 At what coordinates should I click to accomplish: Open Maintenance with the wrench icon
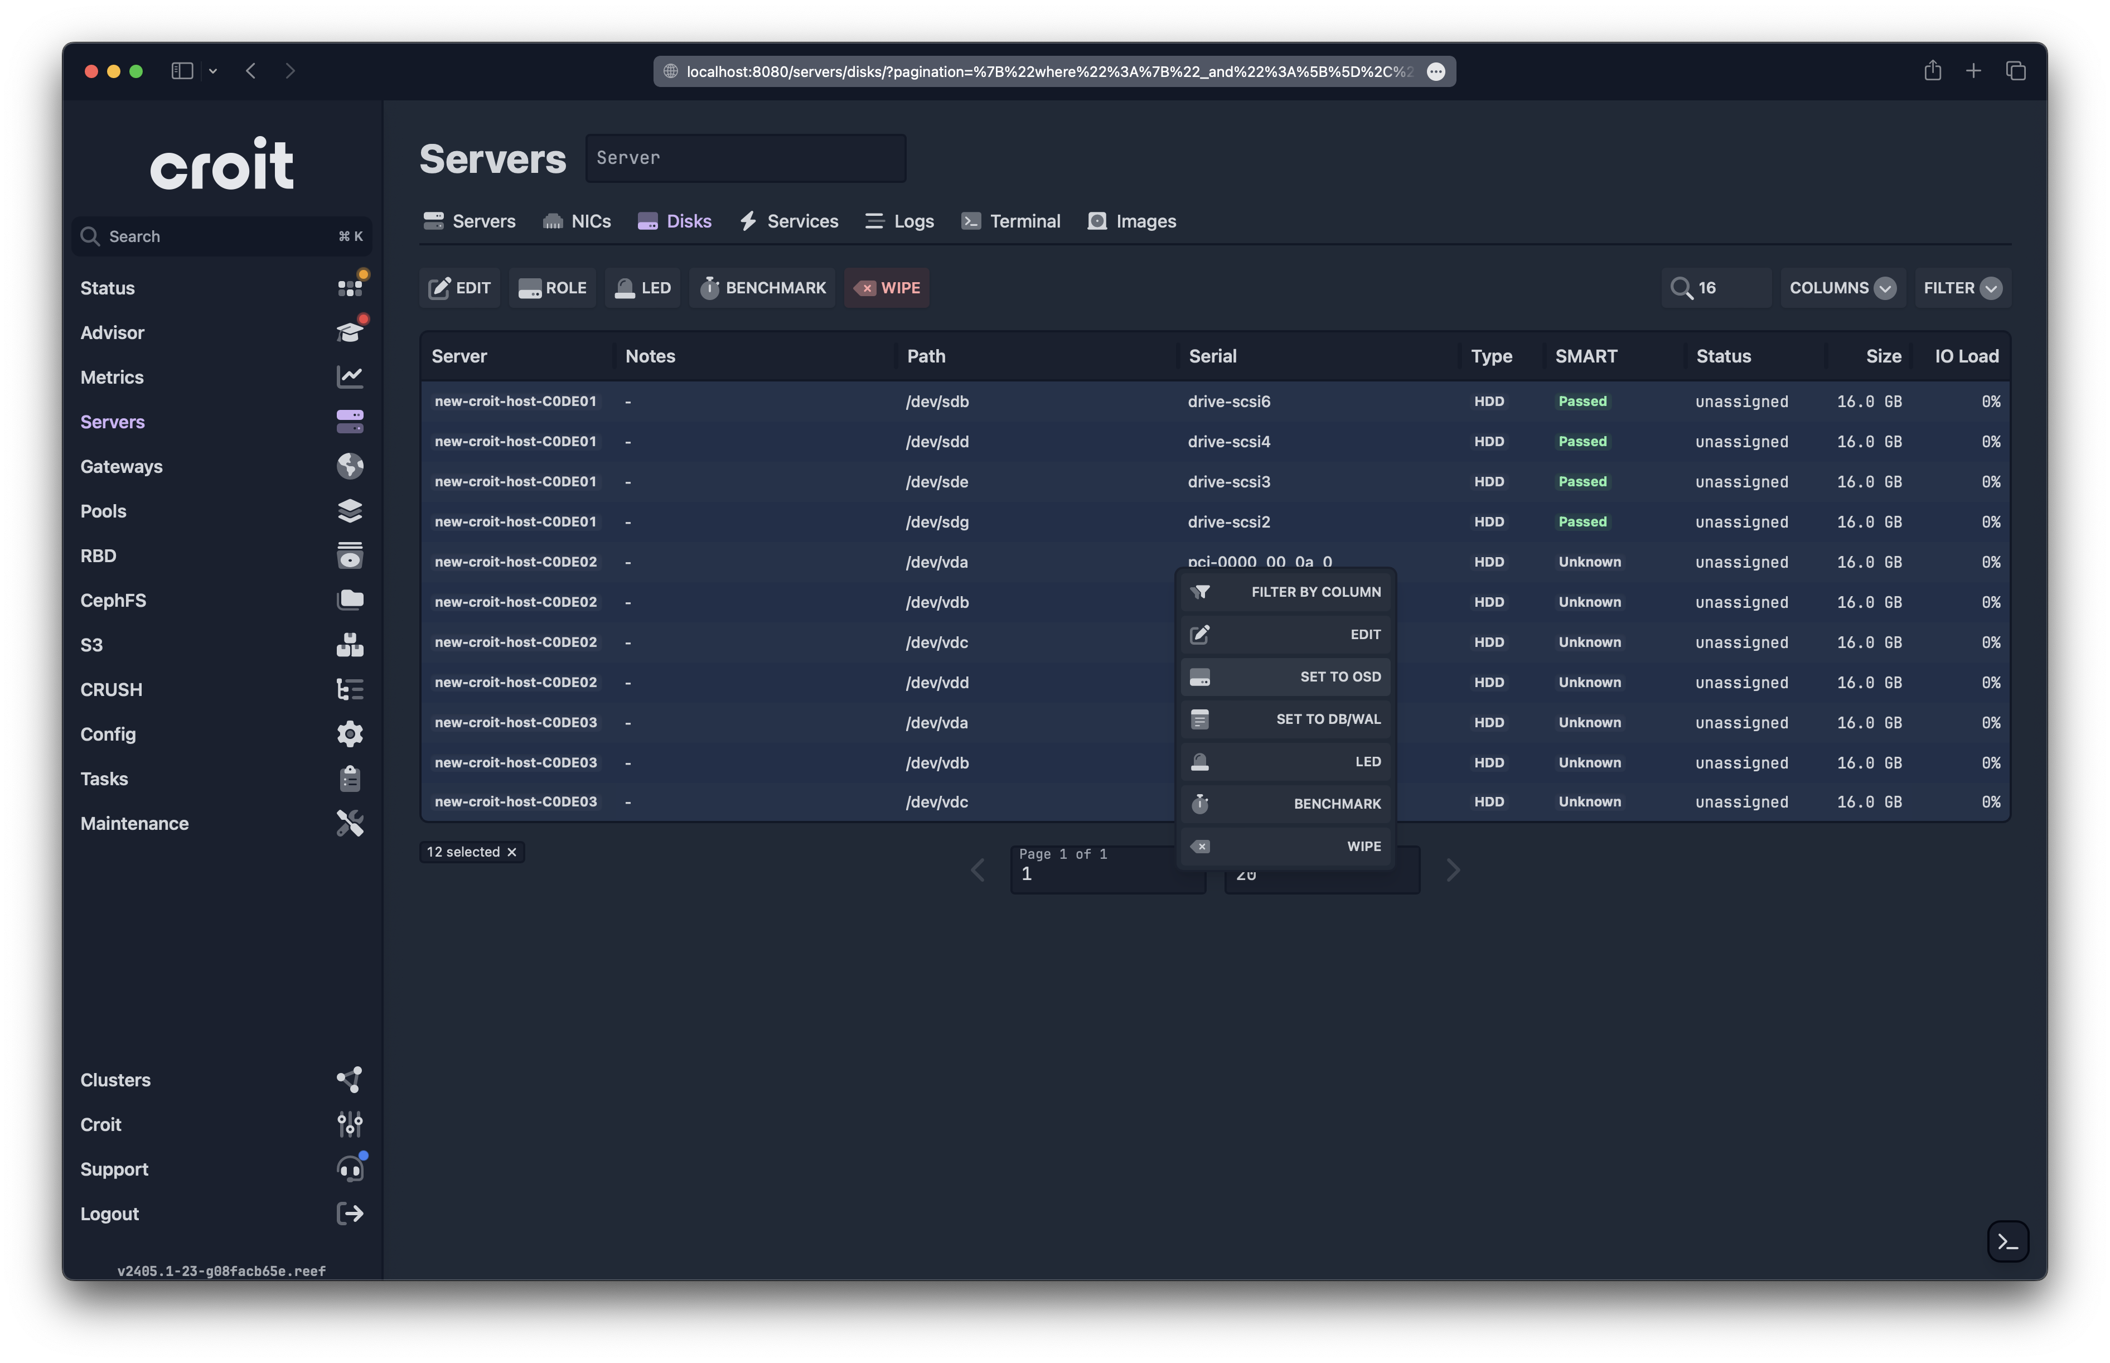point(350,823)
